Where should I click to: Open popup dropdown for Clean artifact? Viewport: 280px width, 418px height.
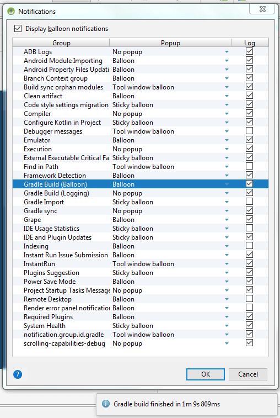tap(227, 96)
